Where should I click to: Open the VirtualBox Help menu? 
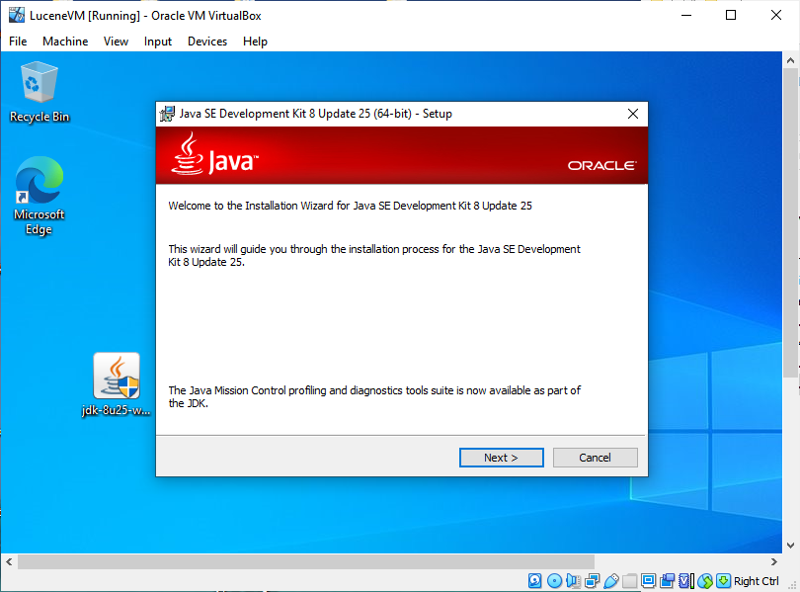pos(255,42)
